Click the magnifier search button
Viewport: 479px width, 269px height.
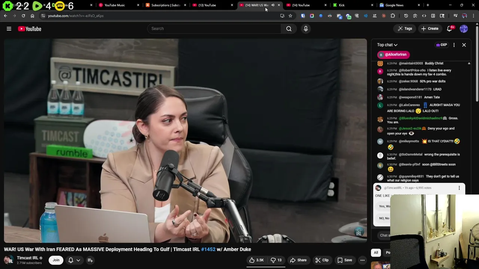(x=289, y=29)
